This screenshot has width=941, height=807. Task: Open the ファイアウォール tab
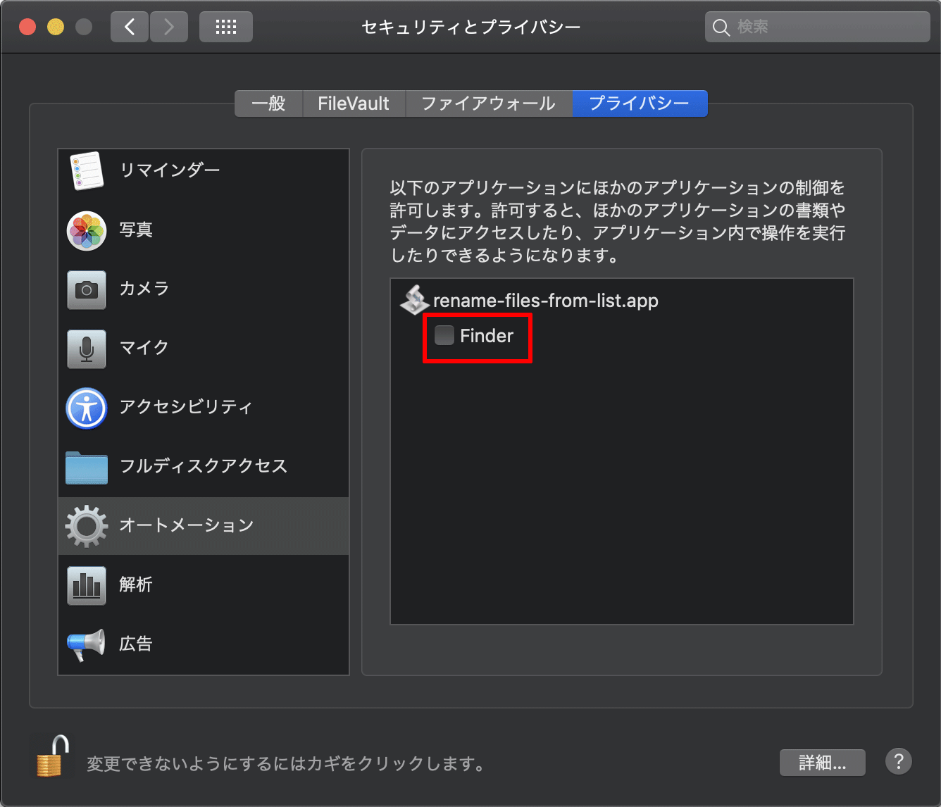point(489,104)
